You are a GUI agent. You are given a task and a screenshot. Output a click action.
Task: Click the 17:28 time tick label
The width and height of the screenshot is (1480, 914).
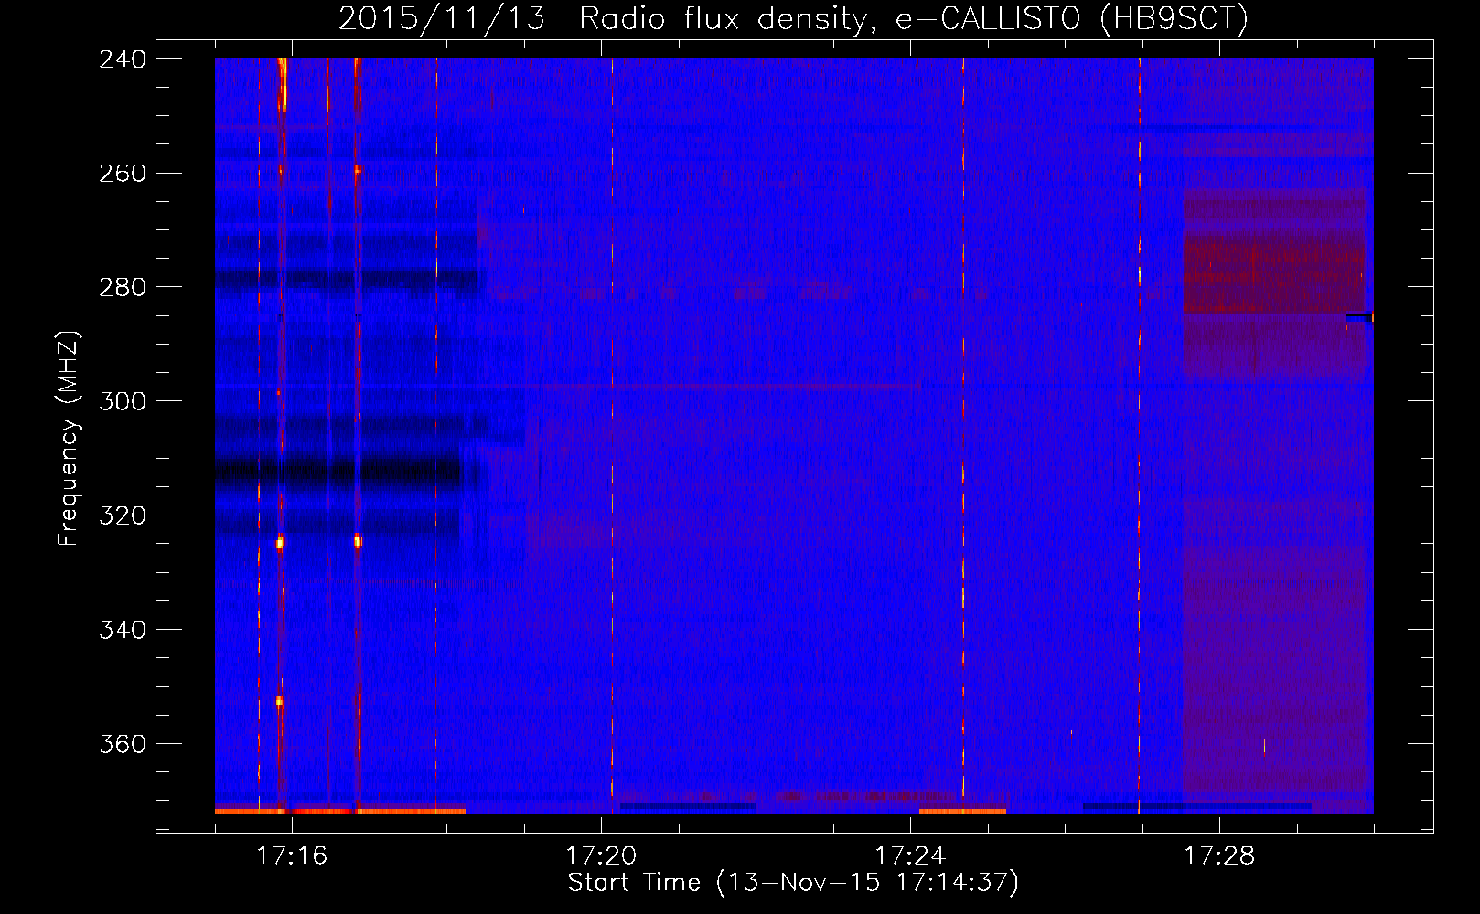click(1219, 856)
